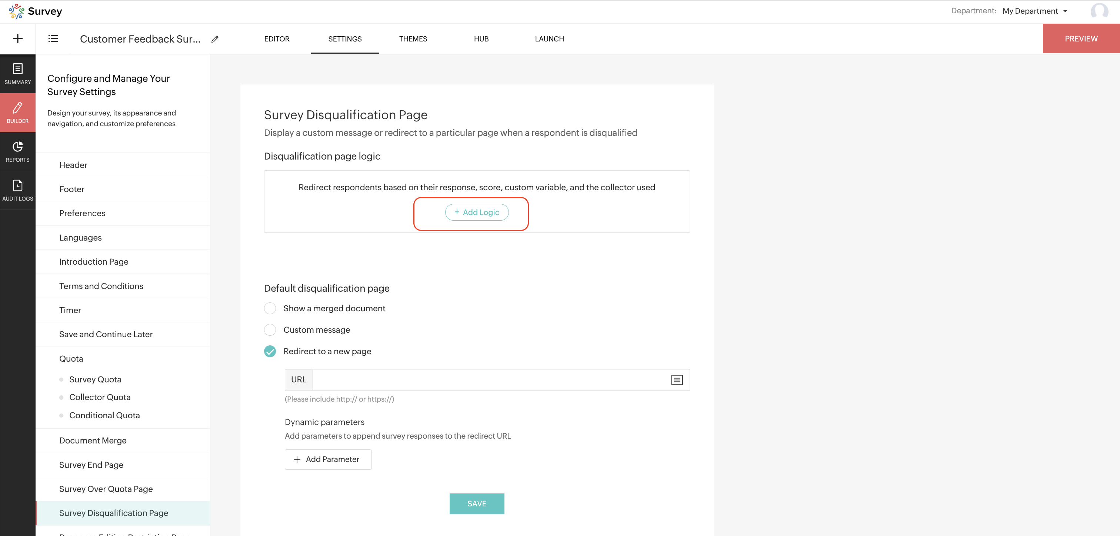Expand the Quota settings section
This screenshot has width=1120, height=536.
pyautogui.click(x=71, y=359)
